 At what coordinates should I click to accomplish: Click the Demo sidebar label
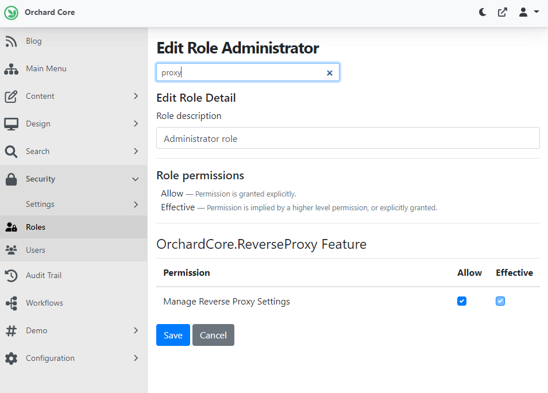(37, 330)
